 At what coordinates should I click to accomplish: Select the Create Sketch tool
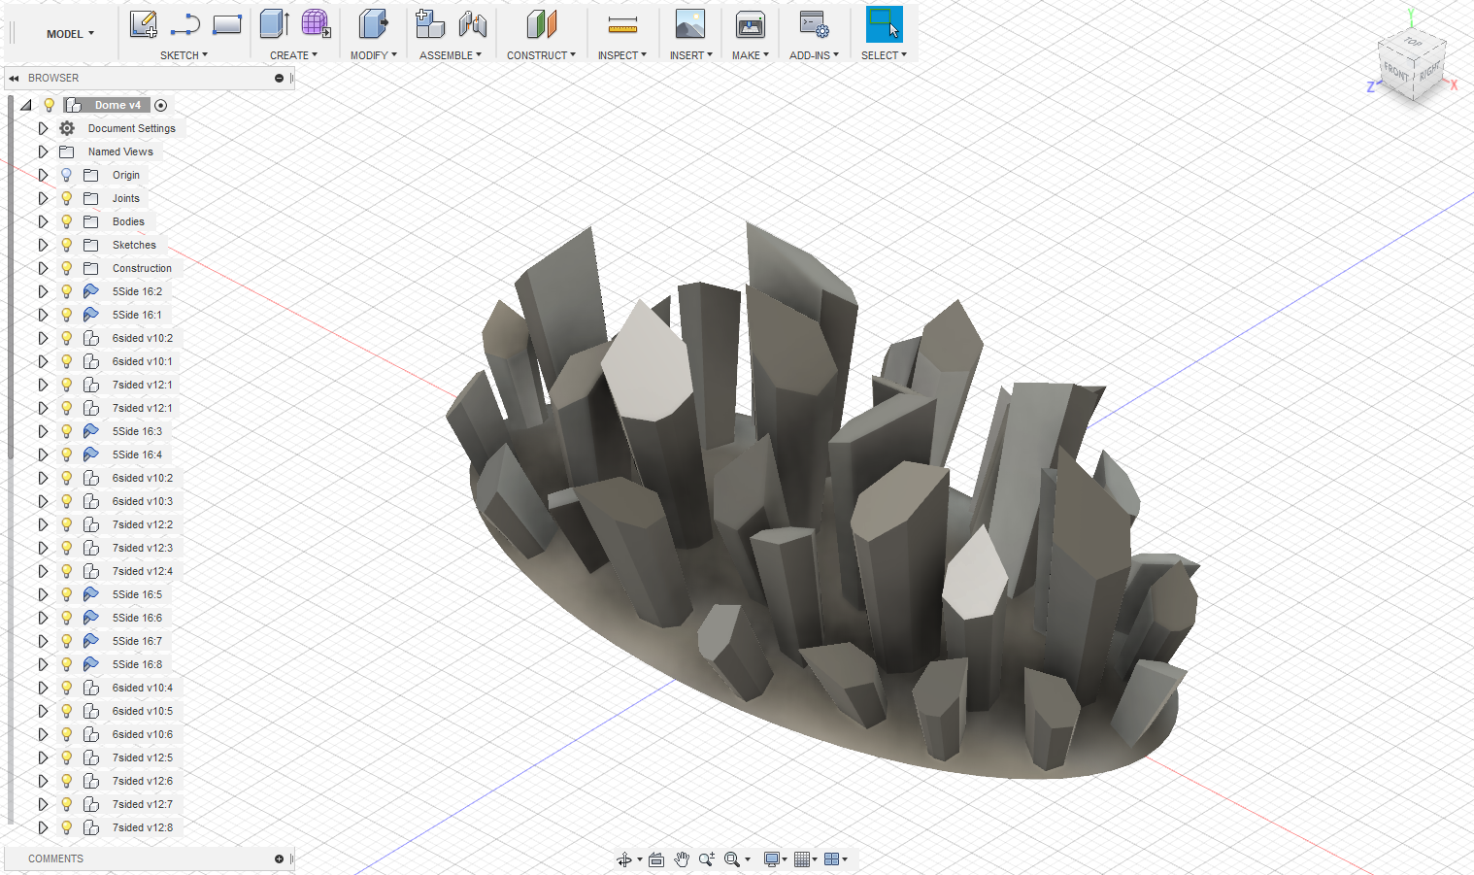click(143, 24)
